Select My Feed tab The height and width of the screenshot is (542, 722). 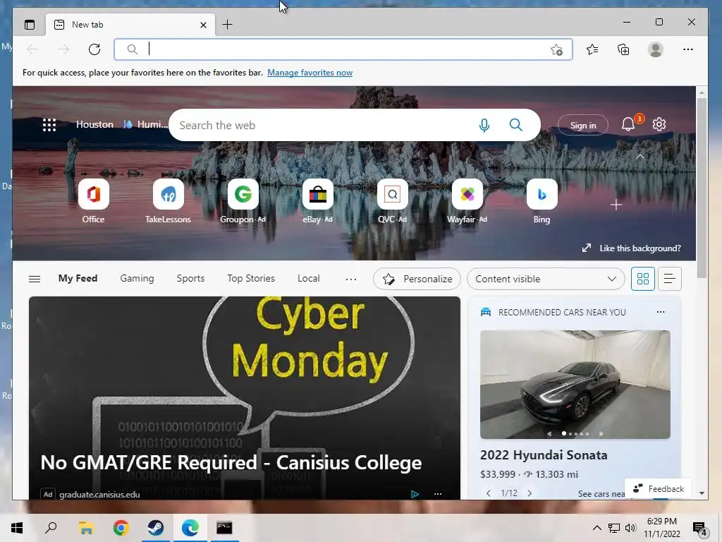point(78,278)
